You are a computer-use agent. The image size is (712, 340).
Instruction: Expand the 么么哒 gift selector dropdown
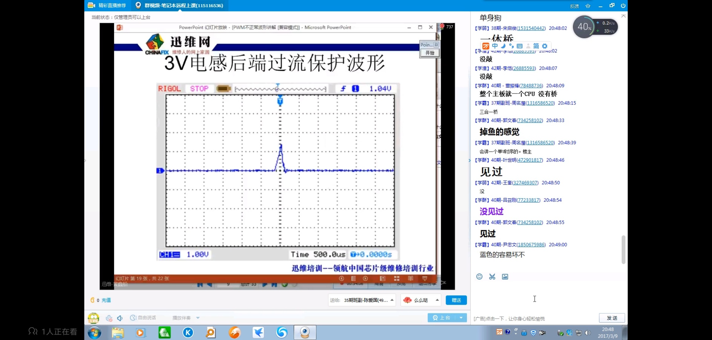click(437, 300)
